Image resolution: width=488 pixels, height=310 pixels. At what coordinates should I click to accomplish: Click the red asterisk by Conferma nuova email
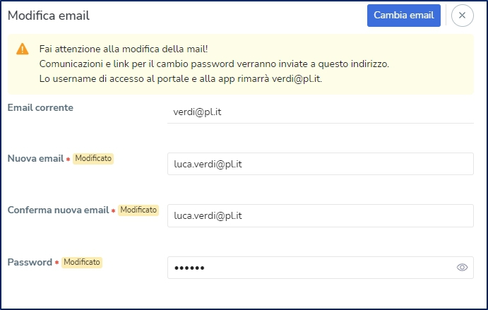pos(113,211)
